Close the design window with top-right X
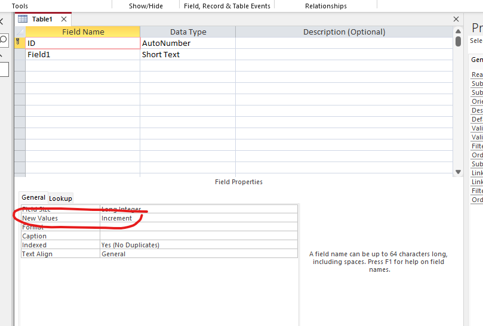The height and width of the screenshot is (326, 483). coord(456,19)
